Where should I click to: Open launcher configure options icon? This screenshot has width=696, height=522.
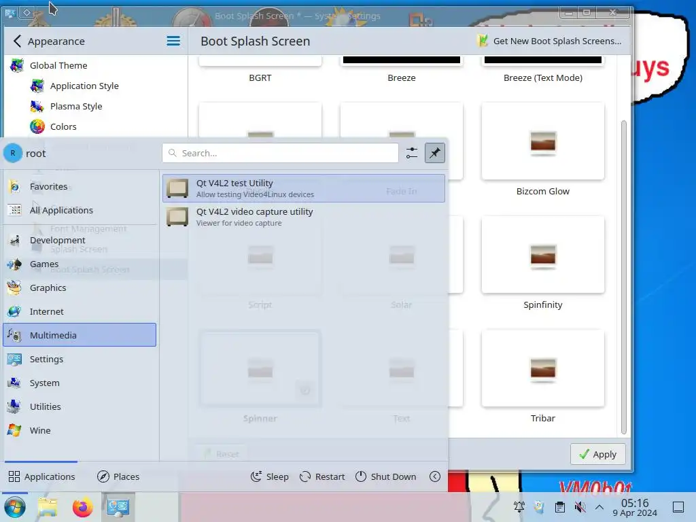tap(412, 153)
